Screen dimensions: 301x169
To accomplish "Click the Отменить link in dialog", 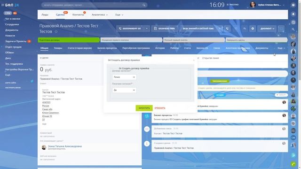I will (160, 108).
